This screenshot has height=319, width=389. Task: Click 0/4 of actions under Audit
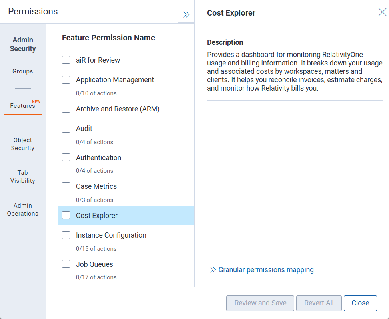pos(94,142)
